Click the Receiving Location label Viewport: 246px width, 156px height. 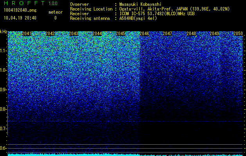click(91, 9)
